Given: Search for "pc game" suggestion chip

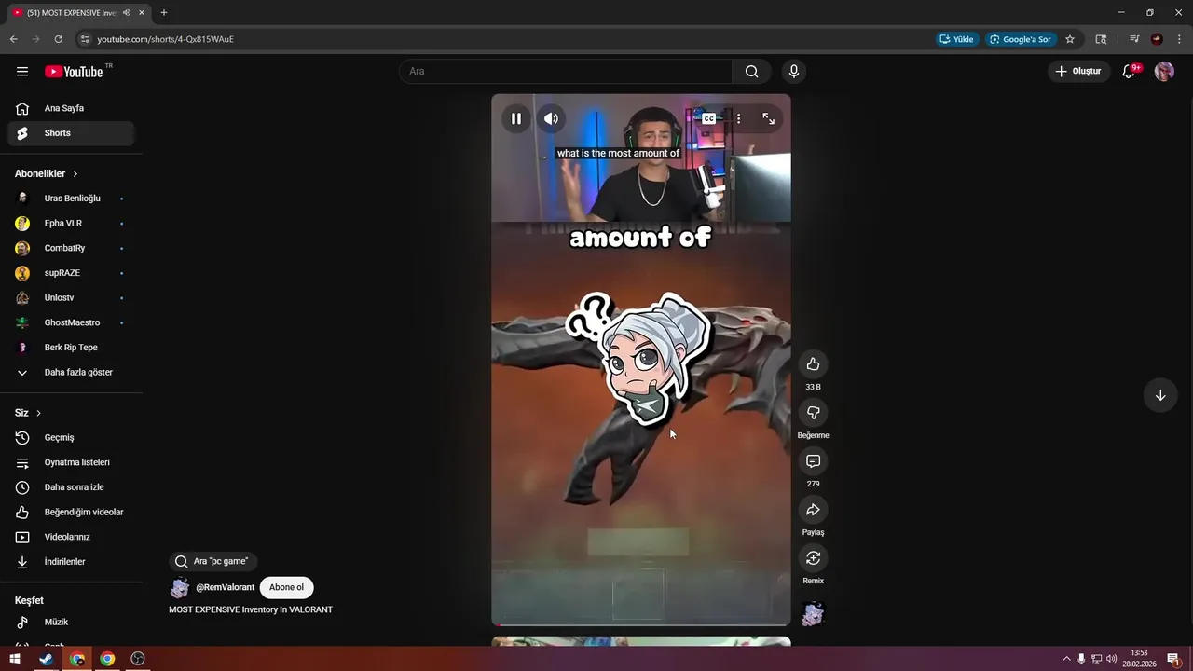Looking at the screenshot, I should 213,561.
